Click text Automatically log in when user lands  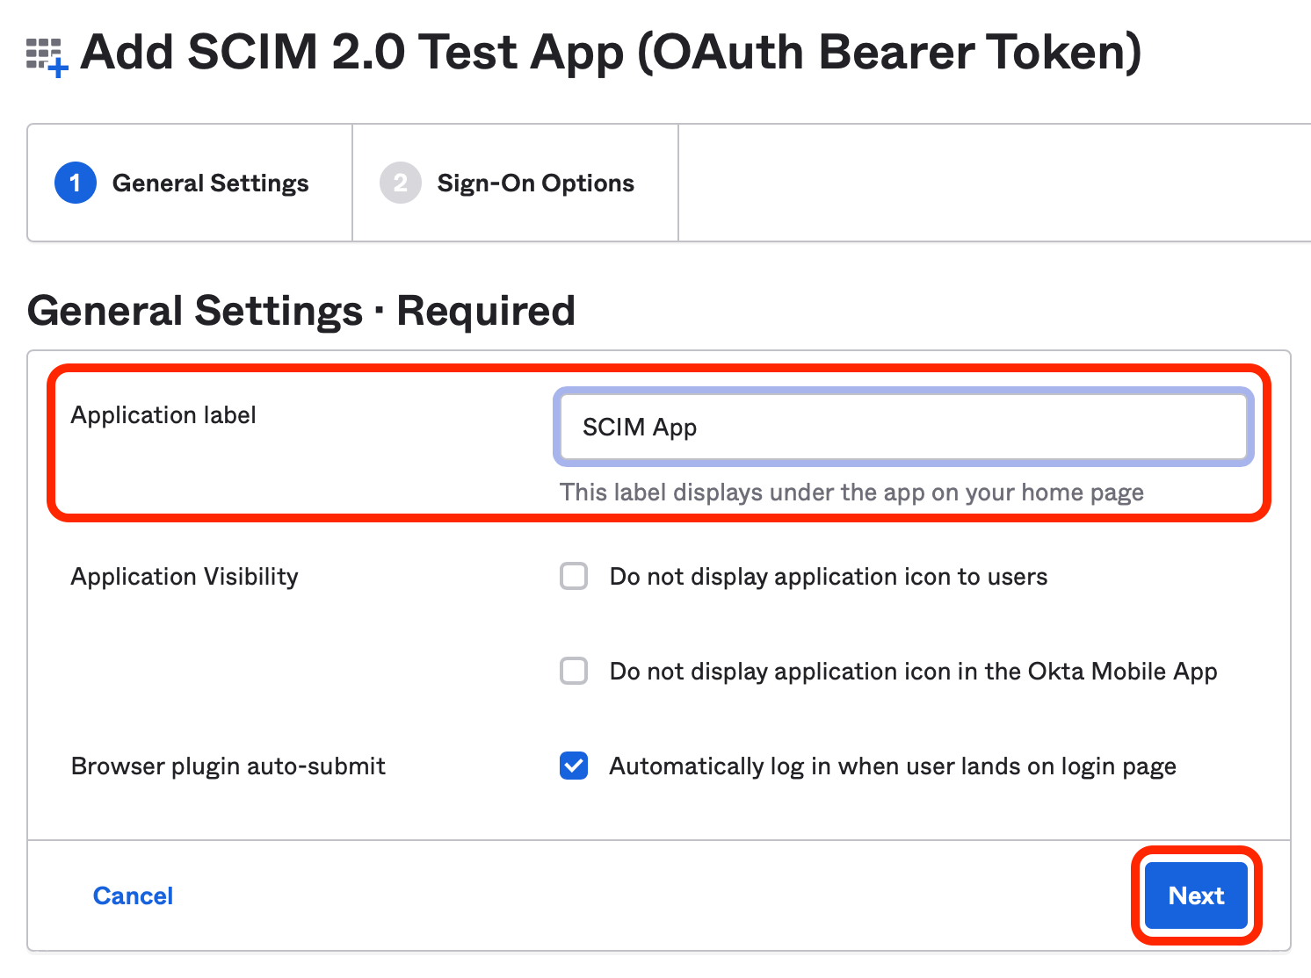coord(893,766)
